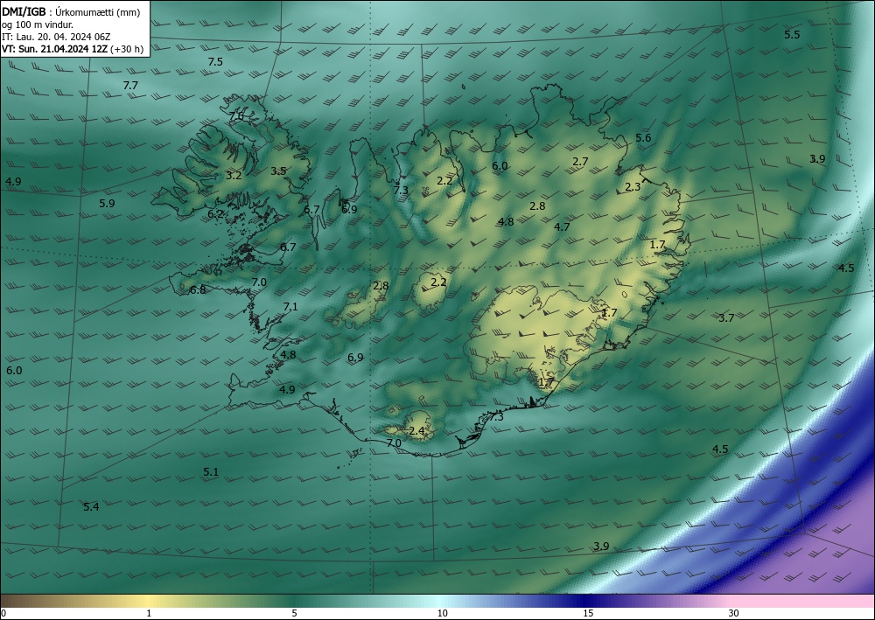Click the color scale label "0"

point(3,613)
